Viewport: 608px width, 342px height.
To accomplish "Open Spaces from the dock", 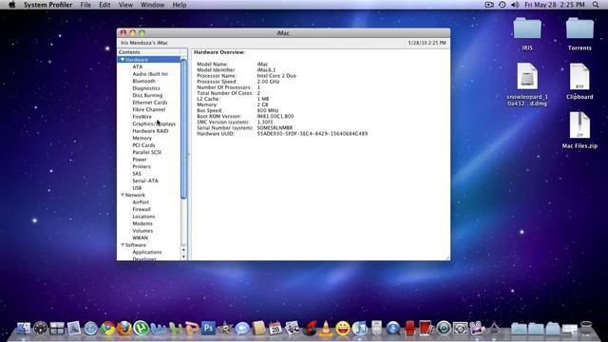I will click(x=57, y=328).
